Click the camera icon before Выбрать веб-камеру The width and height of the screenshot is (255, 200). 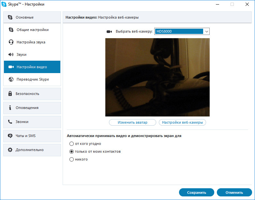click(109, 32)
